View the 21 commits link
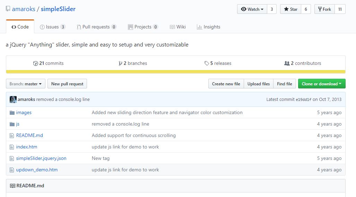Viewport: 356px width, 197px height. [49, 63]
